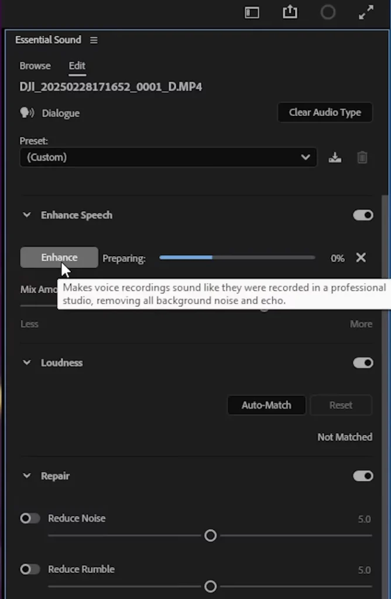The width and height of the screenshot is (391, 599).
Task: Open the Preset (Custom) dropdown
Action: (168, 157)
